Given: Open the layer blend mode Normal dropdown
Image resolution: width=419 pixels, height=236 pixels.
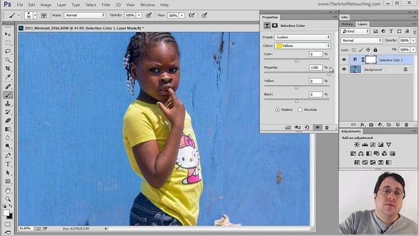Looking at the screenshot, I should (x=361, y=41).
